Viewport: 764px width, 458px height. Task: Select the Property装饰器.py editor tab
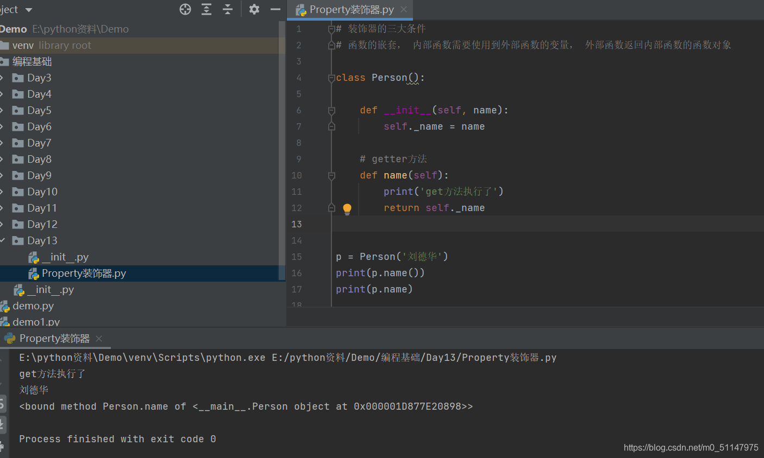tap(350, 10)
